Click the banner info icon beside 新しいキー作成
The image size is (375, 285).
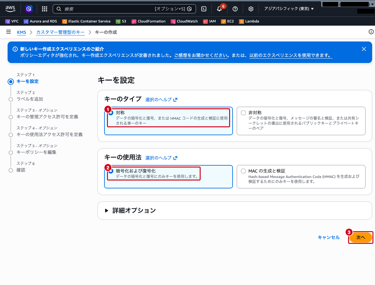pyautogui.click(x=15, y=49)
